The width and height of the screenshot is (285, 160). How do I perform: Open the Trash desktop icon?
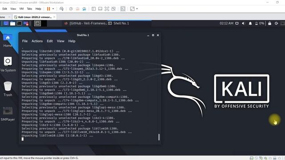coord(8,89)
